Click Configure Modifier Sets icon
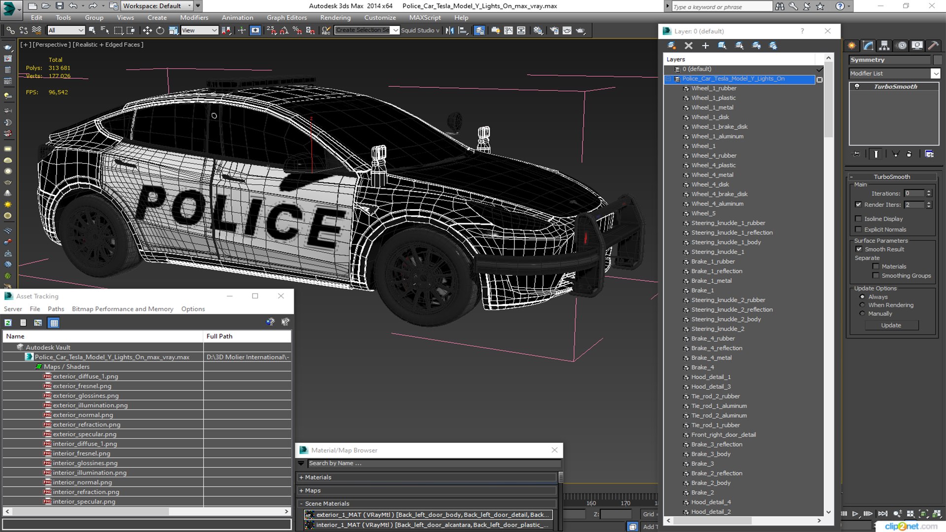 [929, 154]
